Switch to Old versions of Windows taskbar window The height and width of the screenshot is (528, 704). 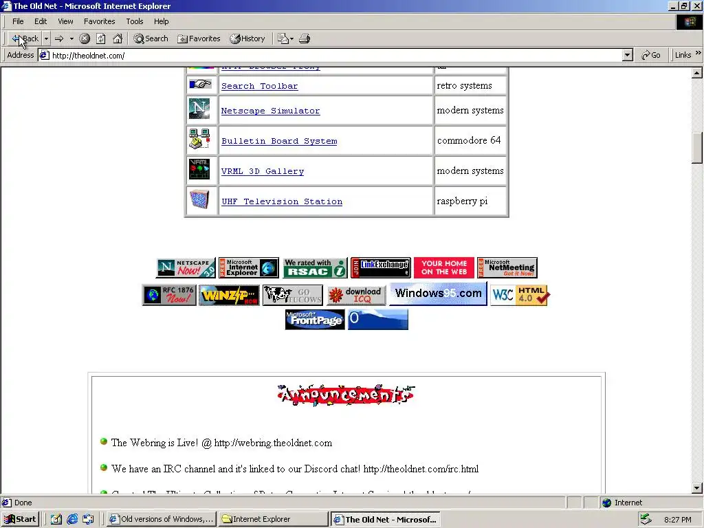click(x=162, y=519)
